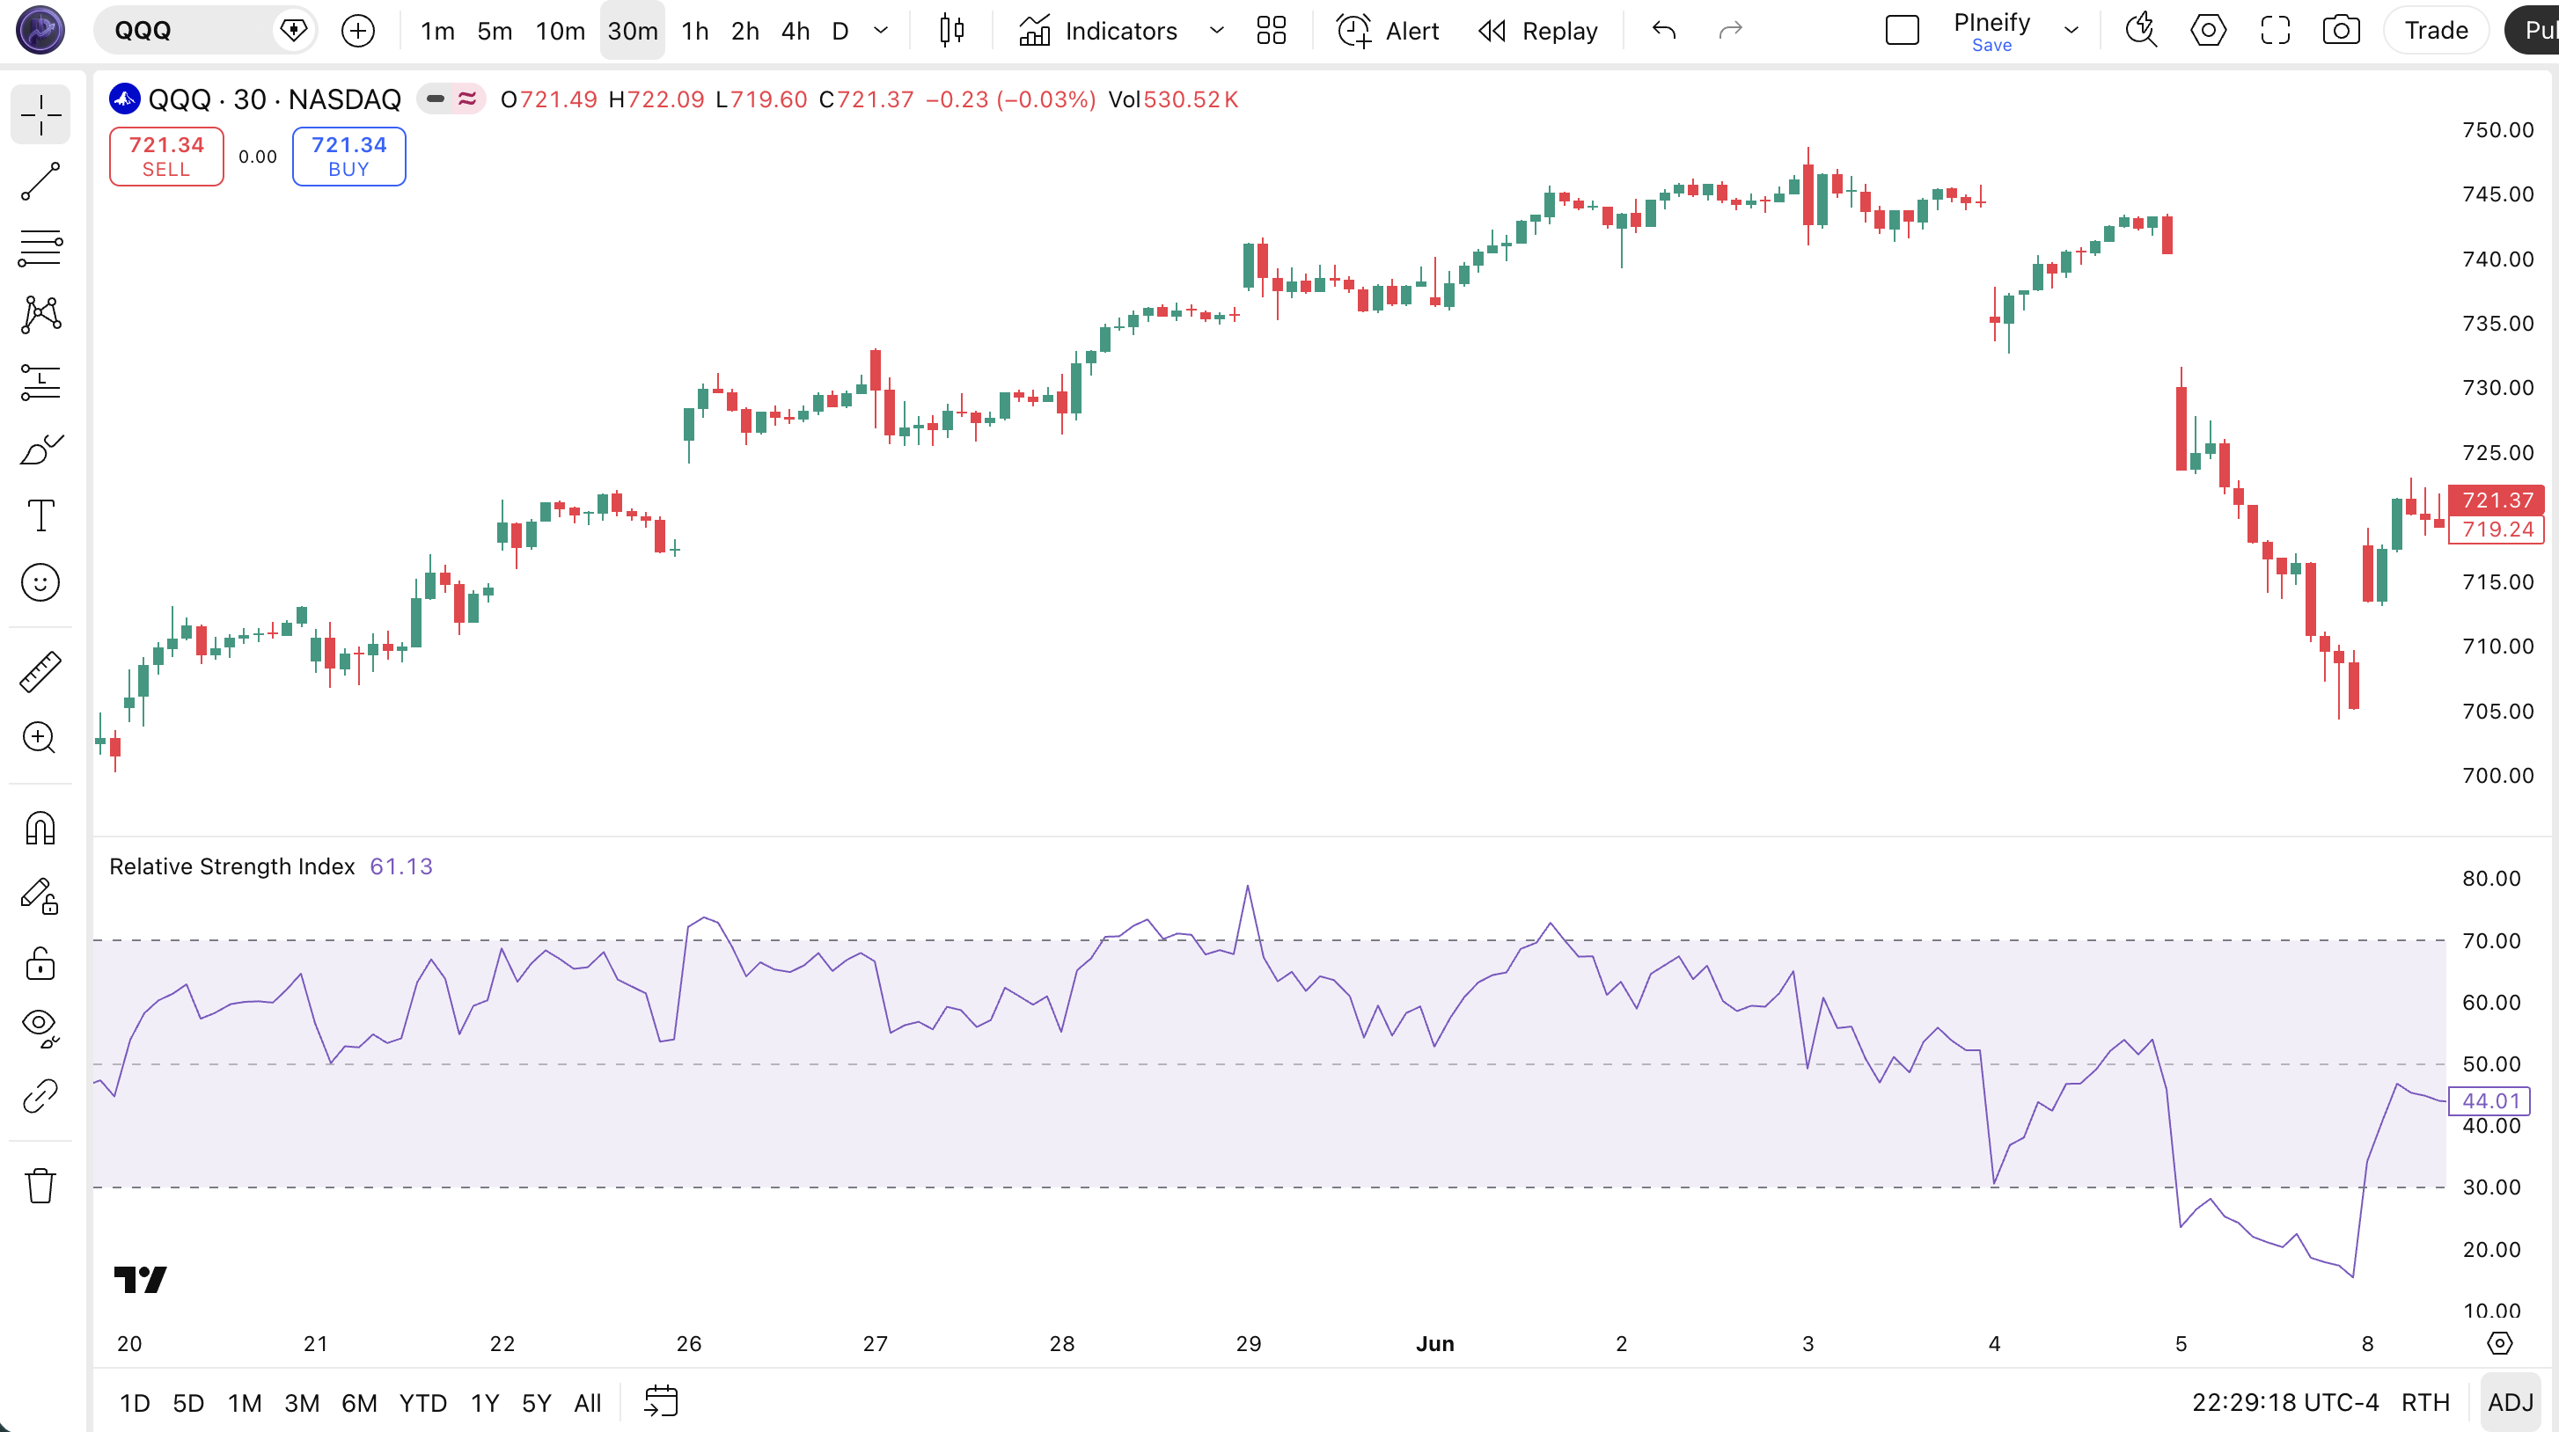Expand the favorite indicators dropdown arrow

pyautogui.click(x=1216, y=31)
